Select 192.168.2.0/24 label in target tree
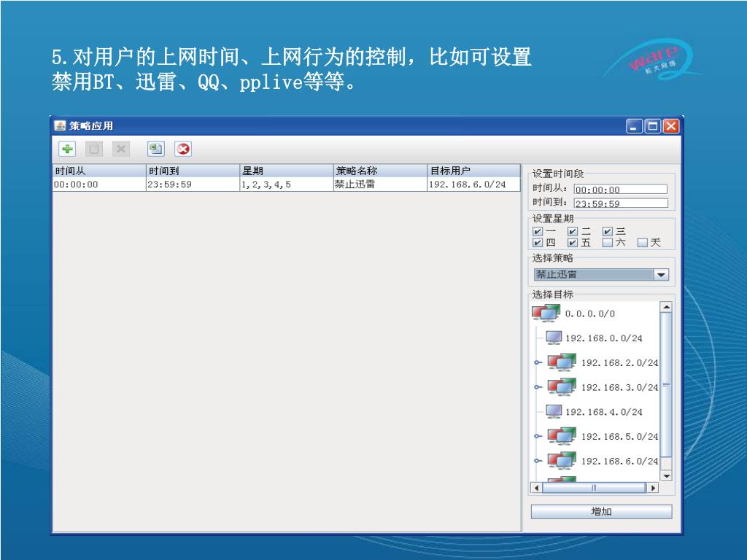This screenshot has width=747, height=560. pos(619,363)
